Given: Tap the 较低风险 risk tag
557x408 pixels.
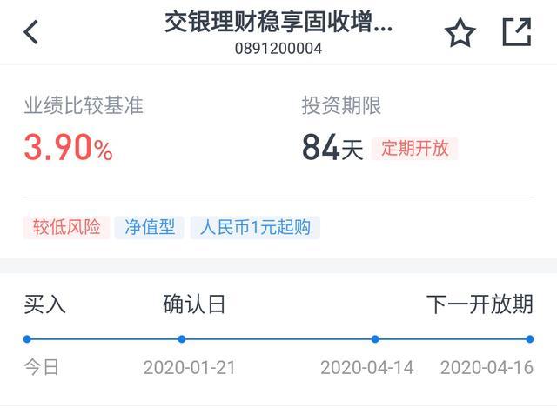Looking at the screenshot, I should pyautogui.click(x=66, y=227).
